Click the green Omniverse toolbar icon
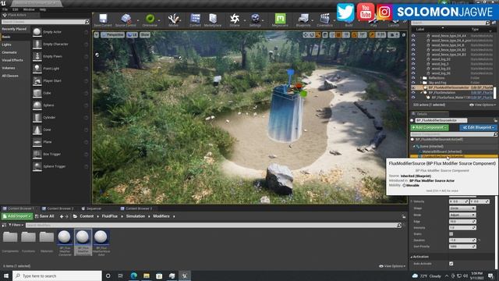The height and width of the screenshot is (281, 499). (x=150, y=19)
